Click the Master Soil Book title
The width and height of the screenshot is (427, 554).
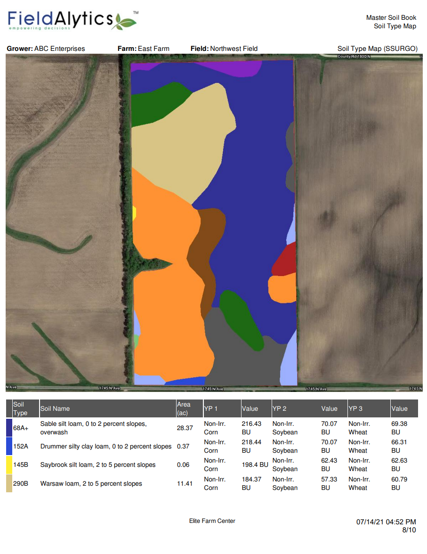[x=390, y=17]
